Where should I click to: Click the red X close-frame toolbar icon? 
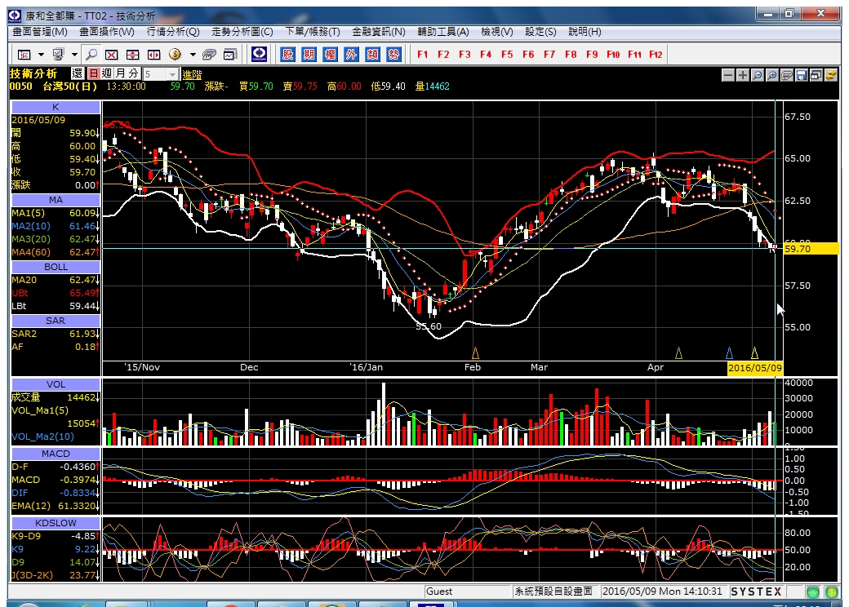(112, 54)
